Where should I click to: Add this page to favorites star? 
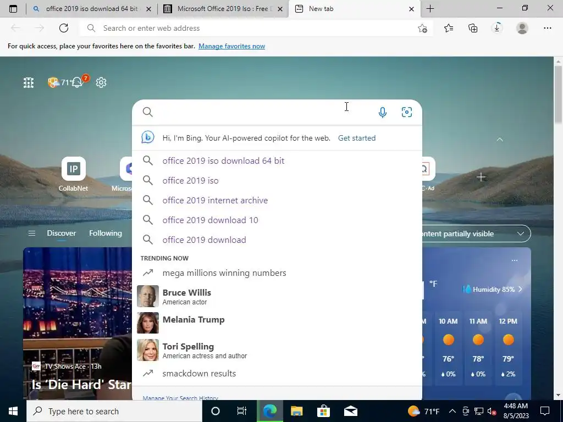coord(423,29)
